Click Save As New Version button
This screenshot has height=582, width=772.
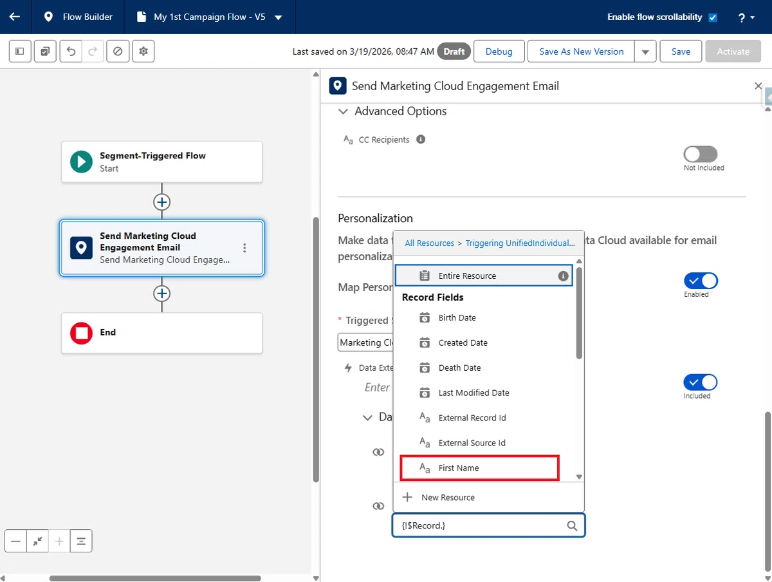(581, 52)
